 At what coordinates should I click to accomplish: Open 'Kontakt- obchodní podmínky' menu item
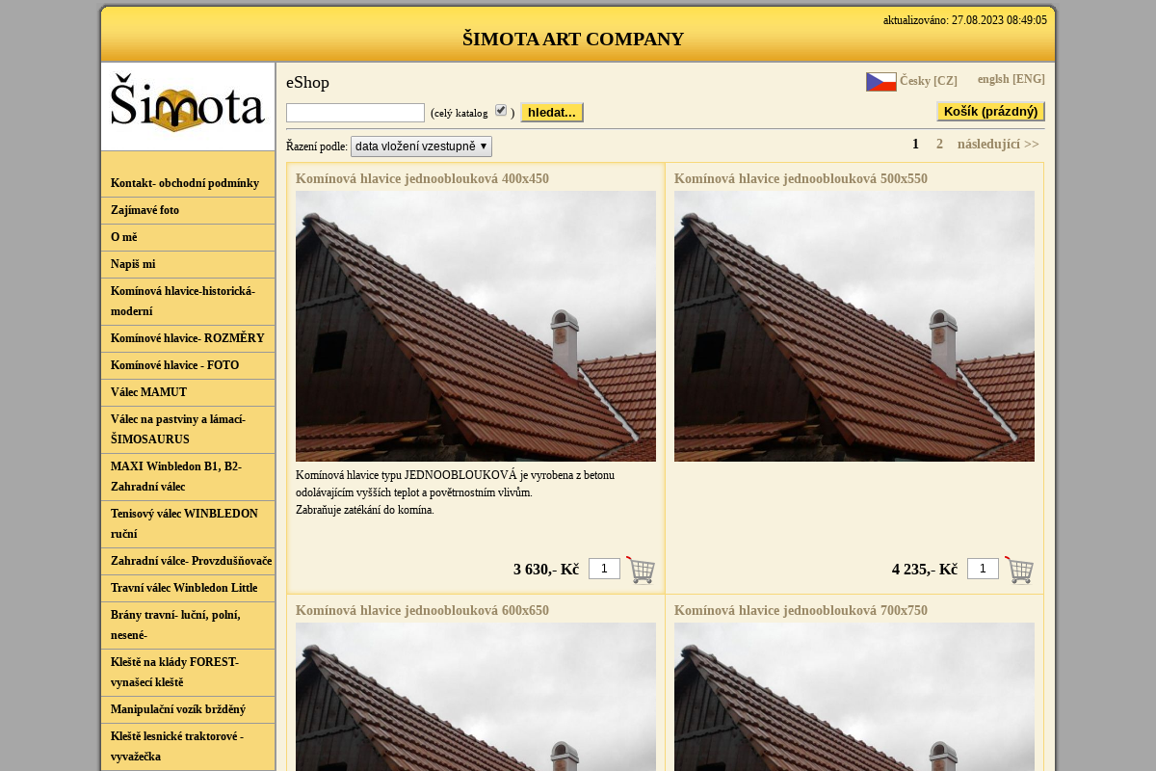pos(188,183)
